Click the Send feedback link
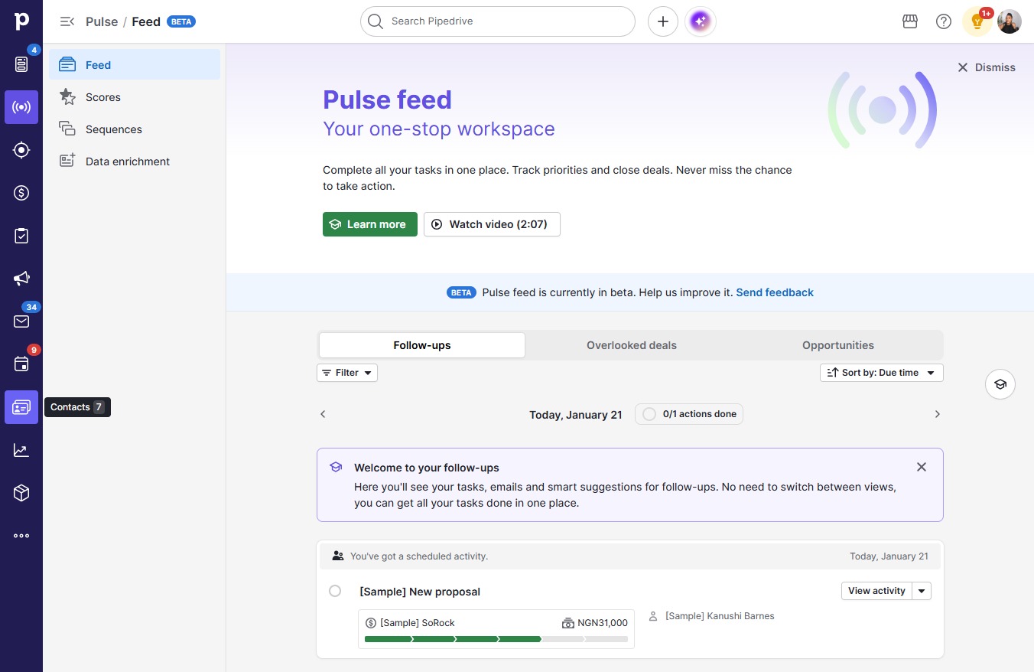This screenshot has height=672, width=1034. [x=775, y=292]
